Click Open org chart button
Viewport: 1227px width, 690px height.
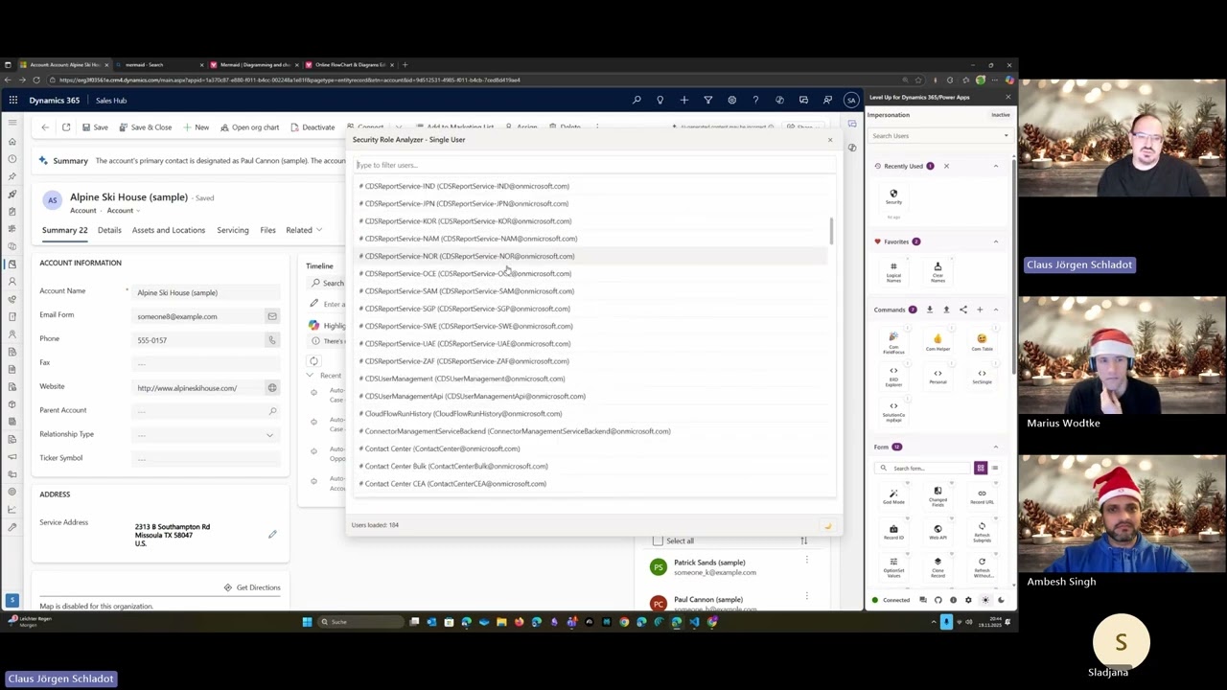(x=249, y=127)
